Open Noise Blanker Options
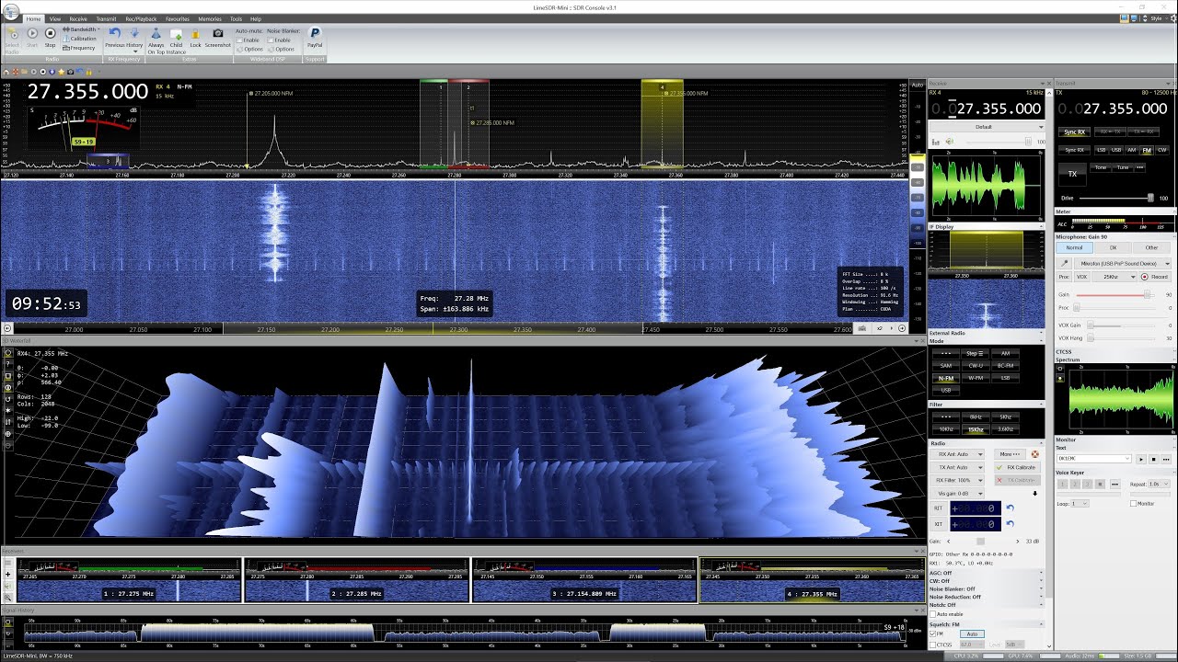 pyautogui.click(x=281, y=49)
